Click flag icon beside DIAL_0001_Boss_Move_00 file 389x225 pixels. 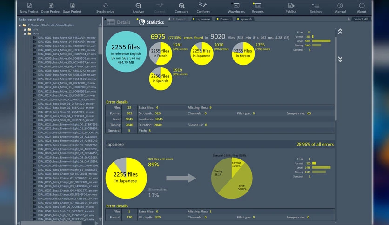[35, 38]
